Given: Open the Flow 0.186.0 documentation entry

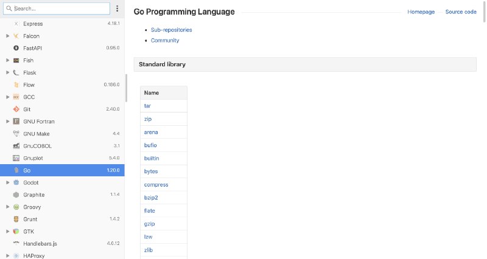Looking at the screenshot, I should click(62, 85).
